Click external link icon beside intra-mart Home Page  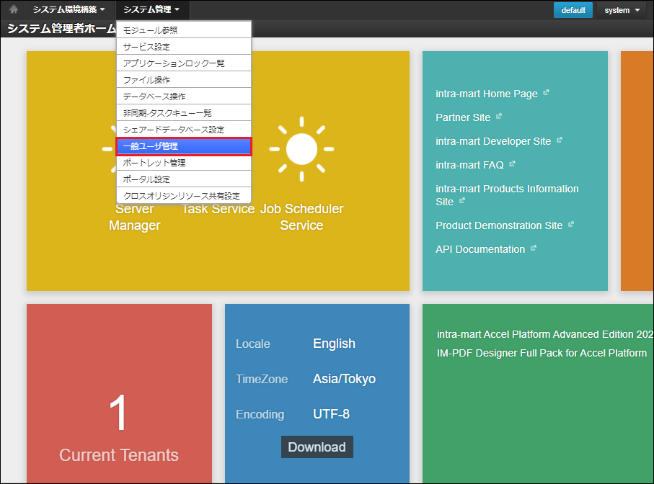point(546,93)
